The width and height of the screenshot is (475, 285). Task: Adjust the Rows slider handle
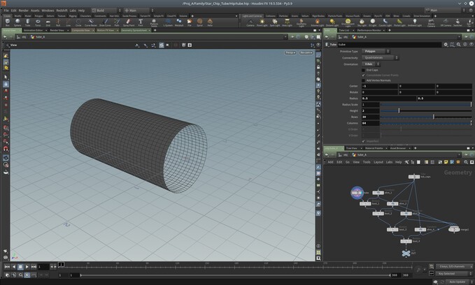point(434,117)
